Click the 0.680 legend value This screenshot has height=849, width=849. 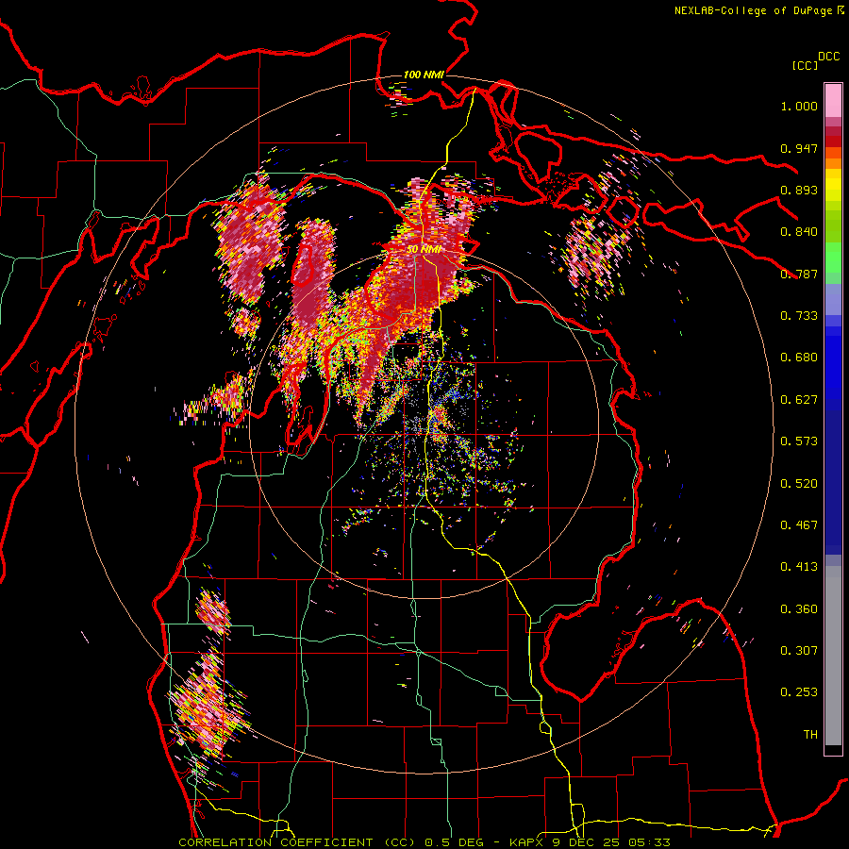coord(799,358)
